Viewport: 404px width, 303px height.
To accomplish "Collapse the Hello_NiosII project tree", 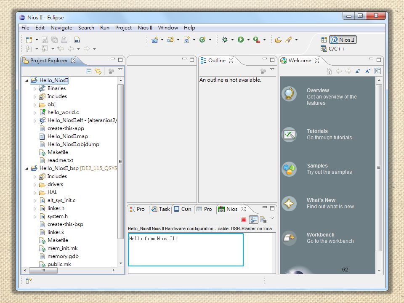I will 27,81.
